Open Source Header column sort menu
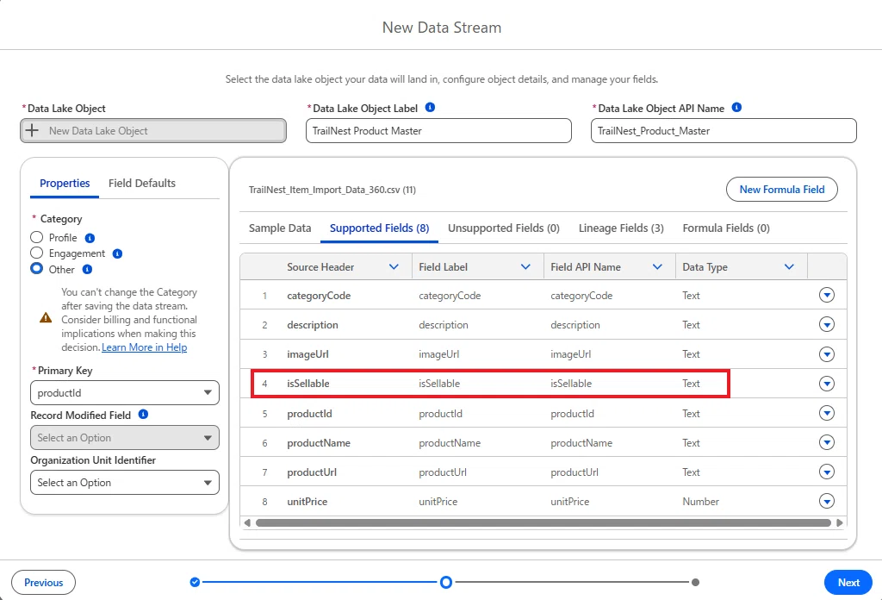Viewport: 882px width, 600px height. (394, 266)
